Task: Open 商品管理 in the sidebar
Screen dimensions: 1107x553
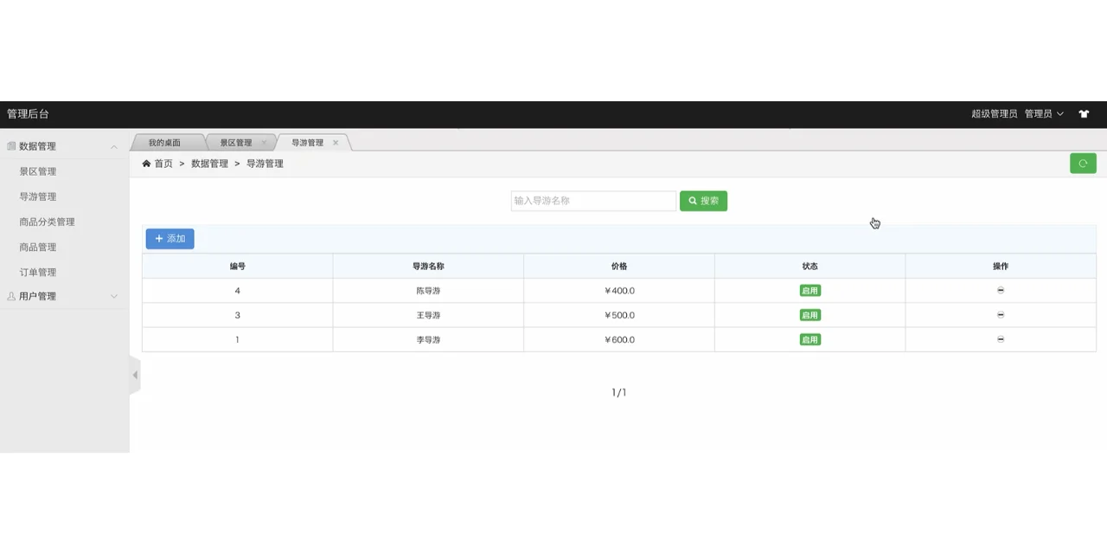Action: coord(38,247)
